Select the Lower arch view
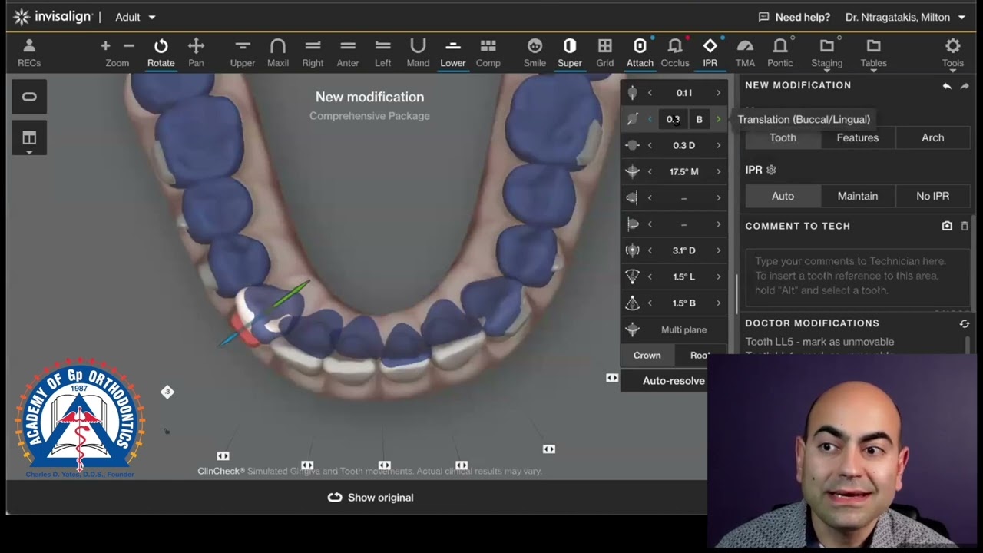This screenshot has width=983, height=553. click(452, 53)
